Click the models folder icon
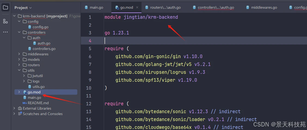The image size is (307, 130). tap(25, 59)
